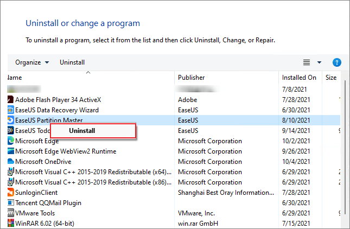
Task: Sort the list by Publisher column
Action: (191, 78)
